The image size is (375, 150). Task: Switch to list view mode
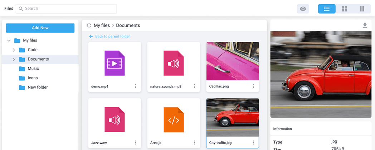click(327, 9)
